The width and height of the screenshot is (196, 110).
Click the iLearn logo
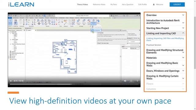pyautogui.click(x=21, y=5)
